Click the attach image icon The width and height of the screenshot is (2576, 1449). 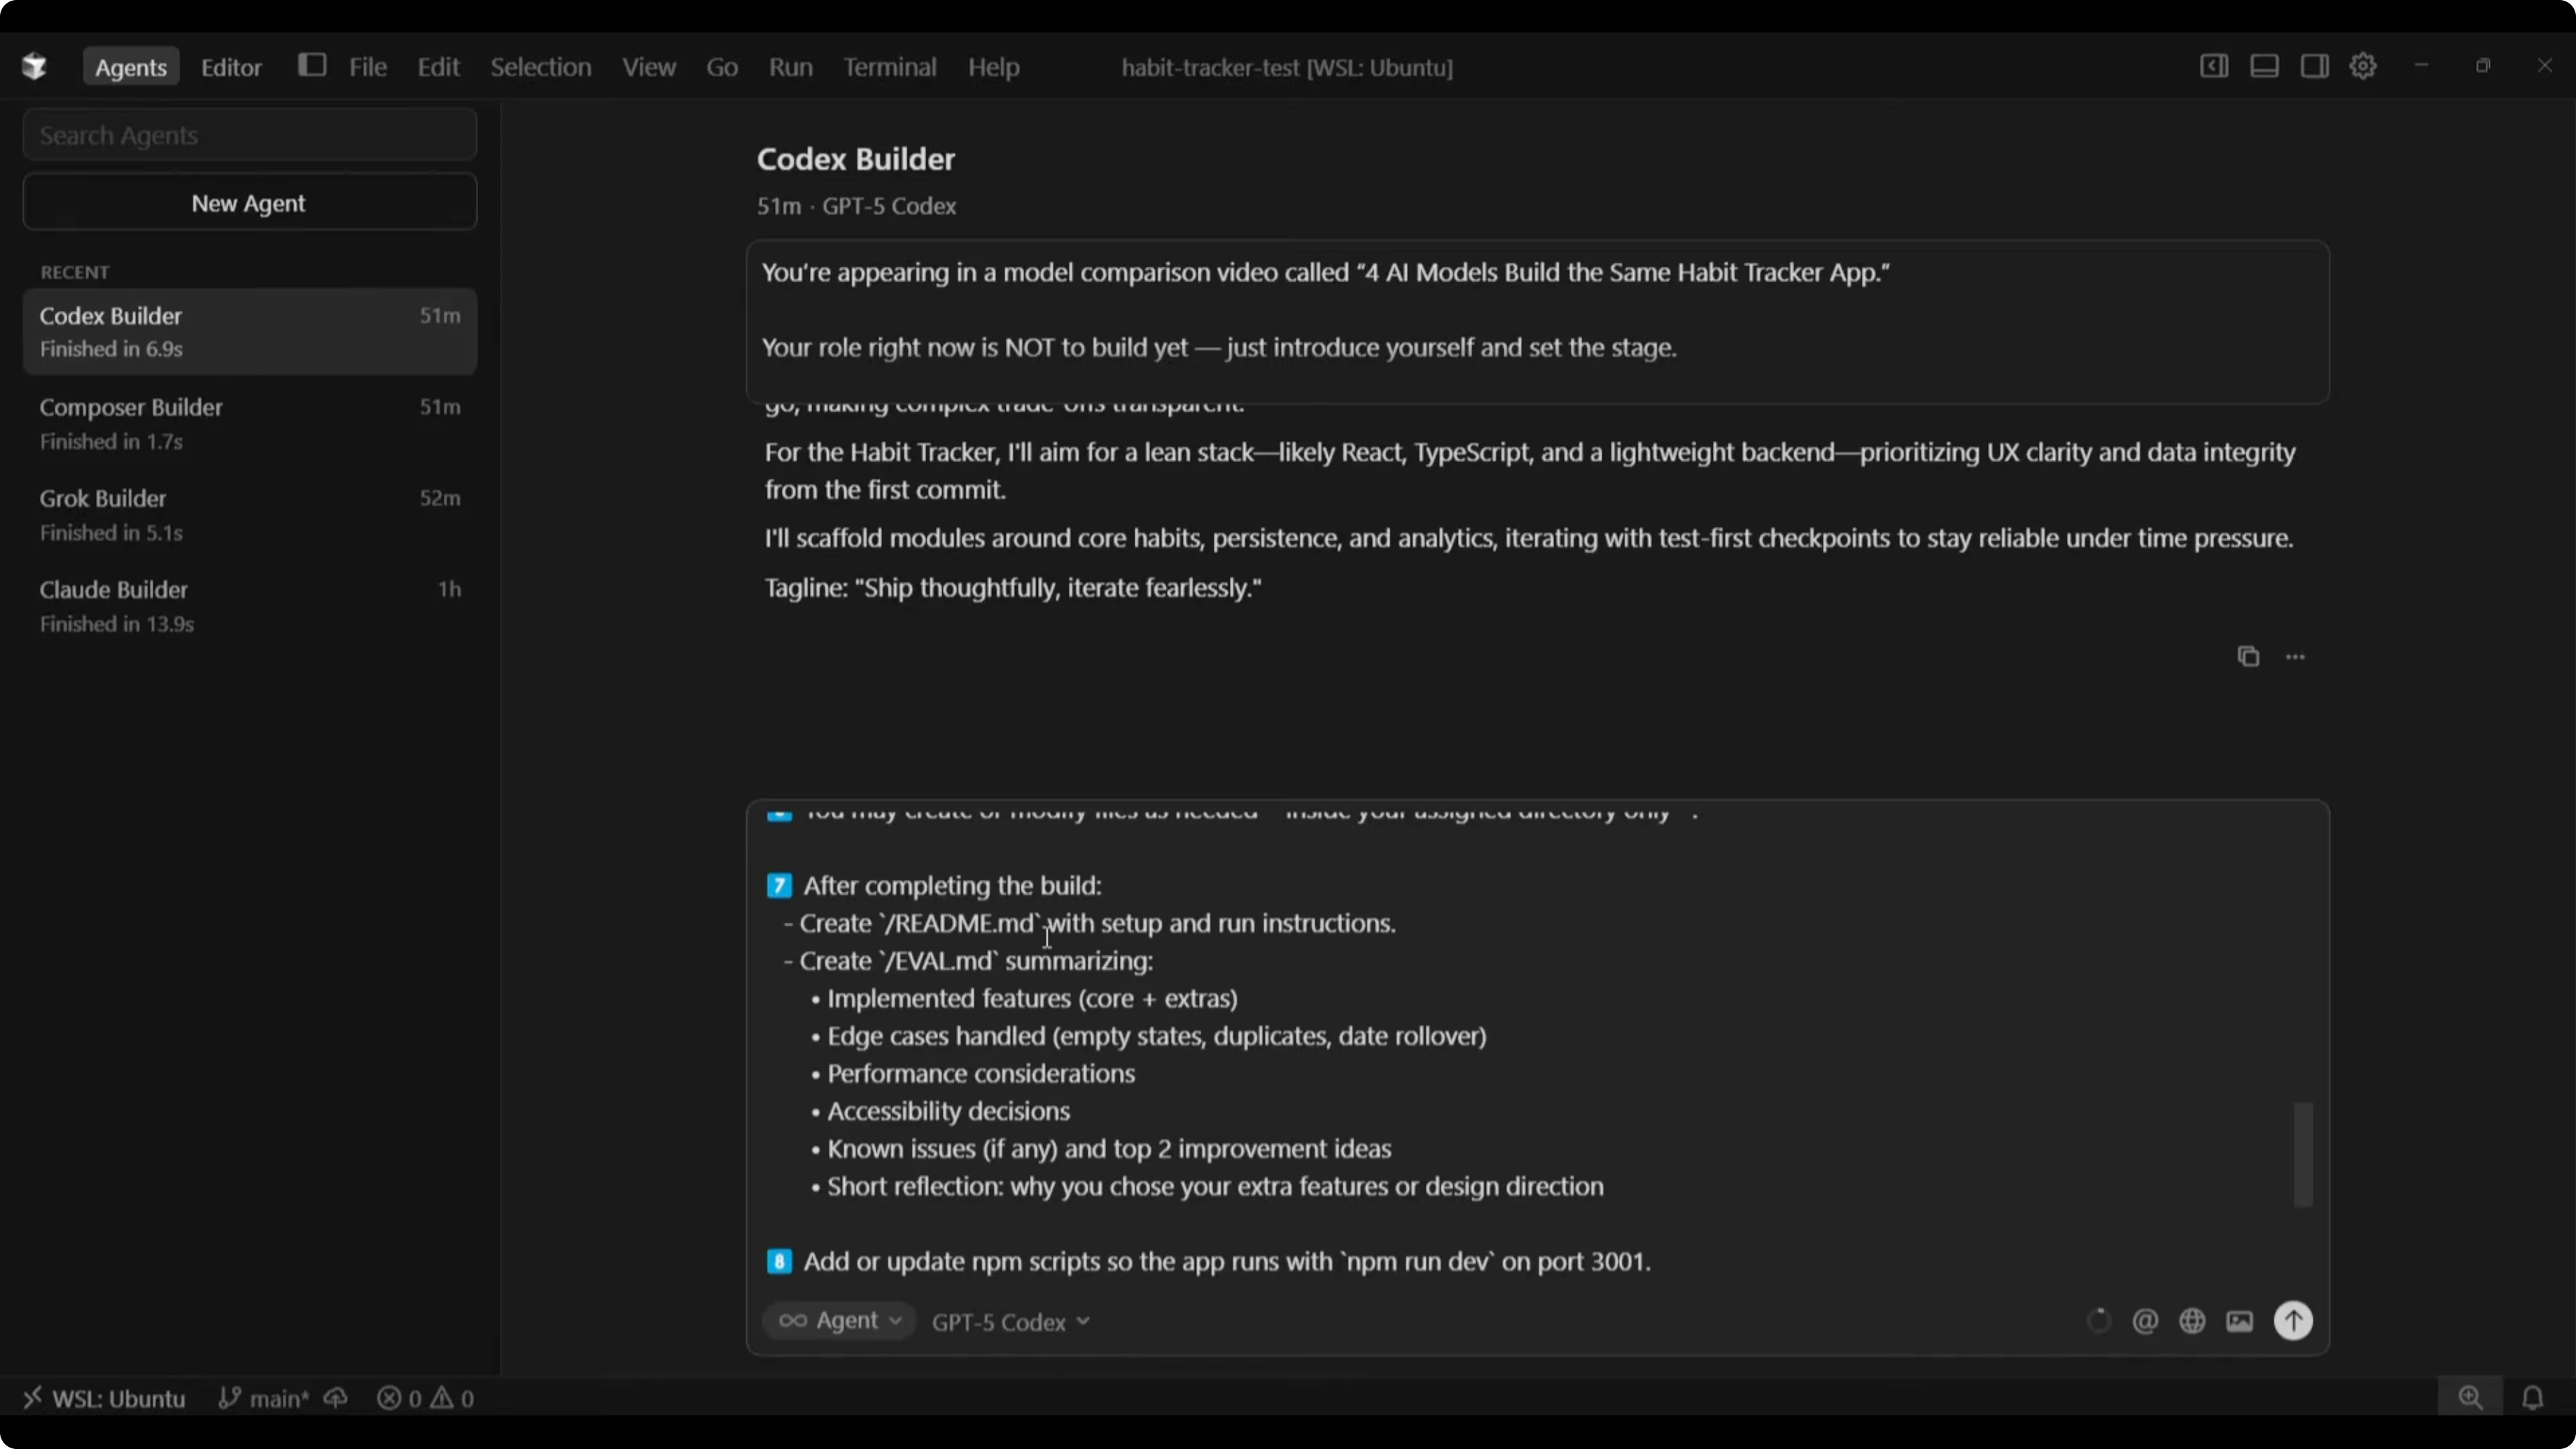(x=2240, y=1321)
